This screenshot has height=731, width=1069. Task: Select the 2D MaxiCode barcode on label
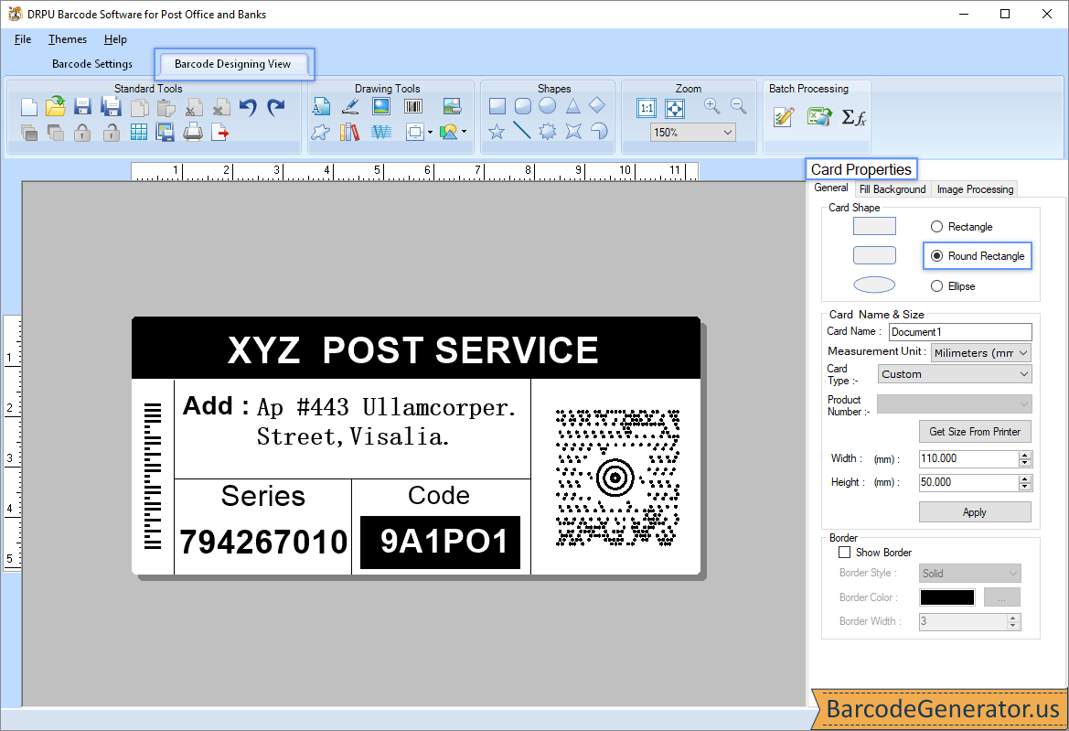pos(617,478)
